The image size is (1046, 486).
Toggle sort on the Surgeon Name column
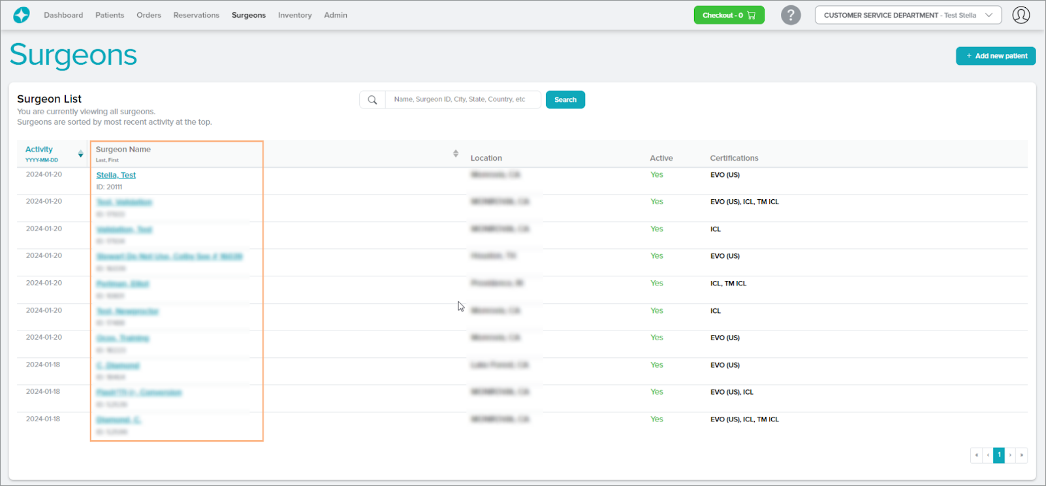pos(455,154)
